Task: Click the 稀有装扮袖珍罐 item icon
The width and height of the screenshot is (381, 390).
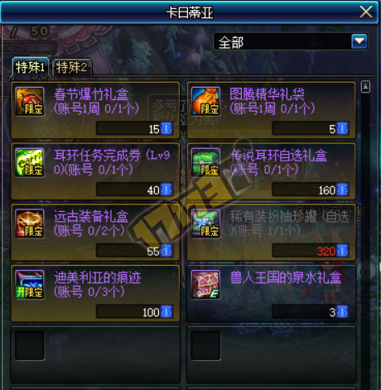Action: tap(205, 224)
